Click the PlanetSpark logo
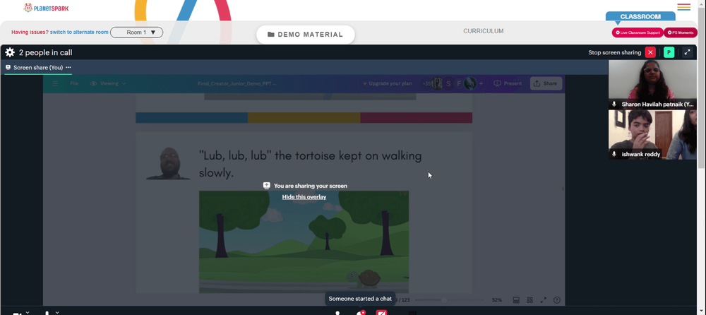The image size is (706, 315). [46, 8]
